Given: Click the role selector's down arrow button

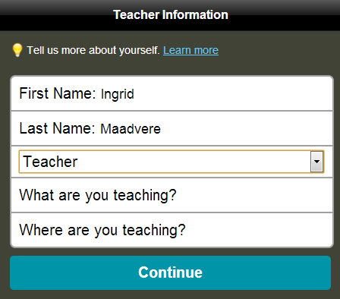Looking at the screenshot, I should click(x=316, y=162).
